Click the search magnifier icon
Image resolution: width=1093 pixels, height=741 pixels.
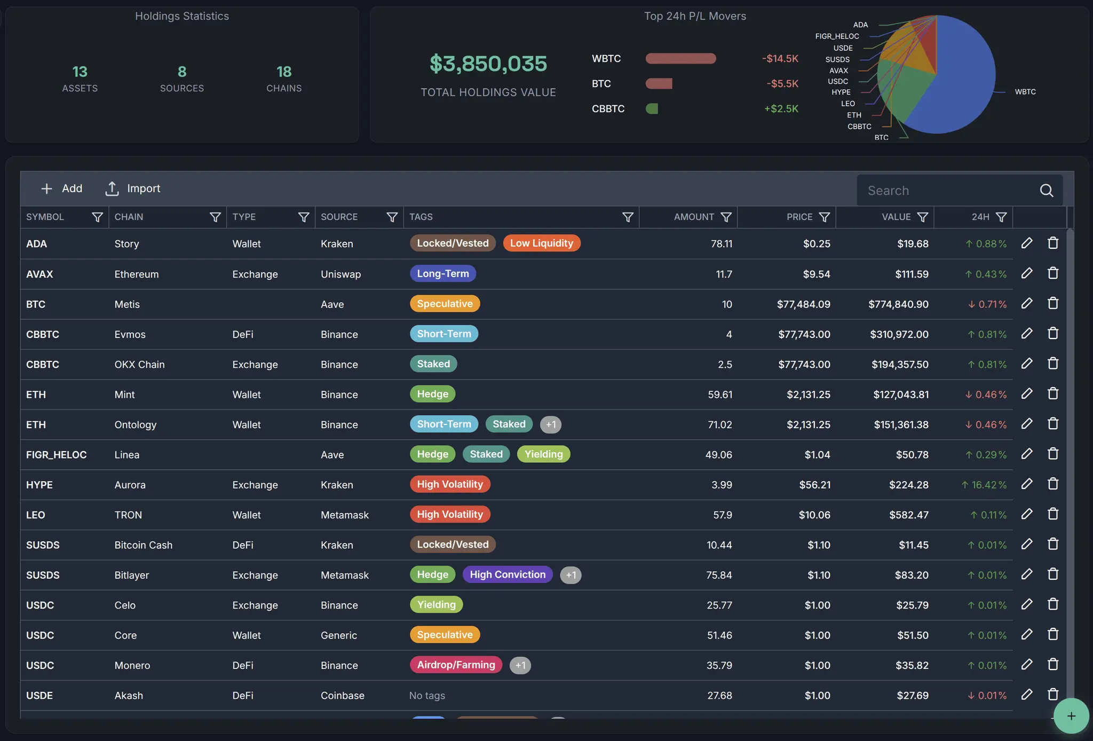[x=1047, y=191]
